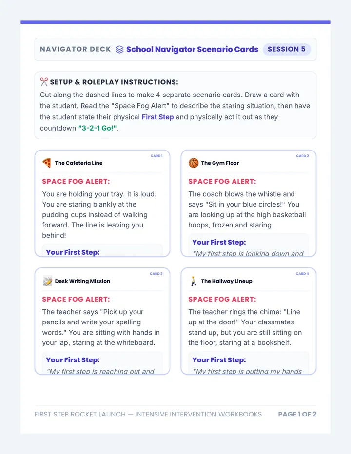The image size is (351, 454).
Task: Click The Hallway Lineup title
Action: (x=227, y=281)
